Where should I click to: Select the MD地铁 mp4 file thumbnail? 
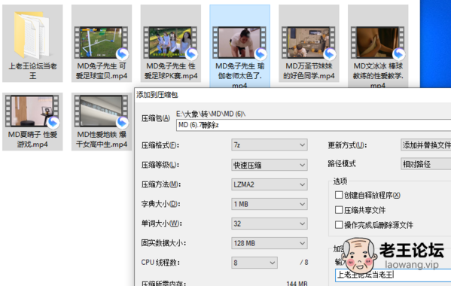(101, 111)
